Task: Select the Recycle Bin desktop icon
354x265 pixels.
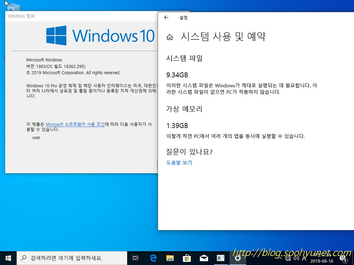Action: [13, 8]
